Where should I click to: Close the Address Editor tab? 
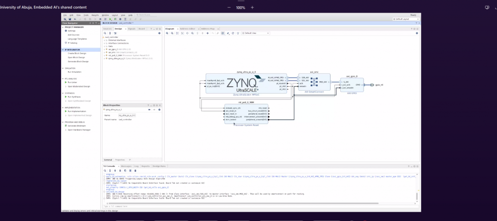coord(199,29)
